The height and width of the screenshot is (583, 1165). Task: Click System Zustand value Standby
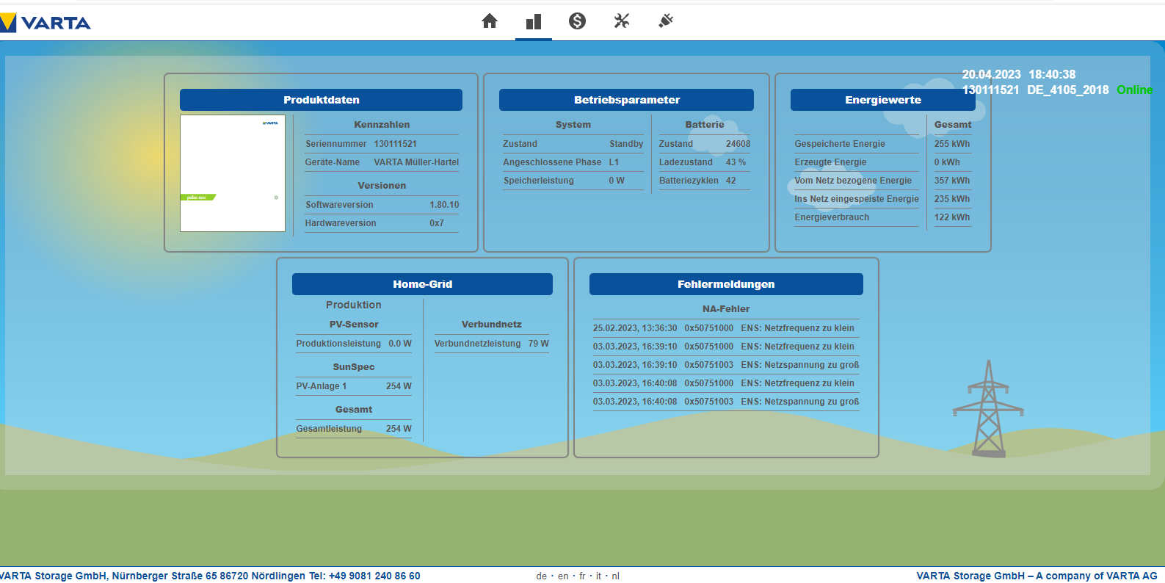click(626, 144)
